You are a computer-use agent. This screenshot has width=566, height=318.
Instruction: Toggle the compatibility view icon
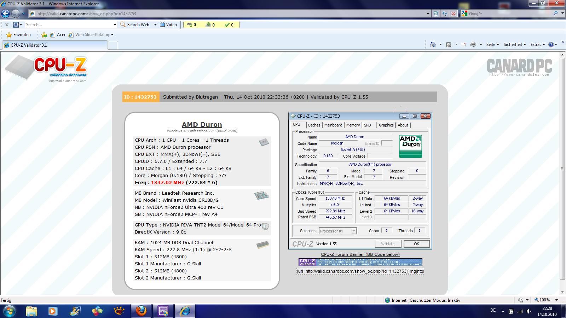(436, 14)
